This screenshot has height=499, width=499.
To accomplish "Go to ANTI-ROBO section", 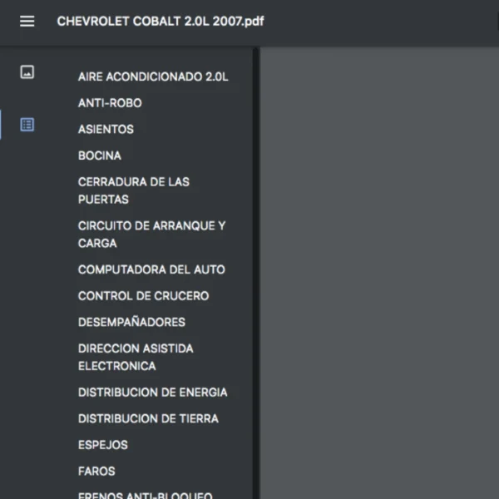I will [x=110, y=103].
